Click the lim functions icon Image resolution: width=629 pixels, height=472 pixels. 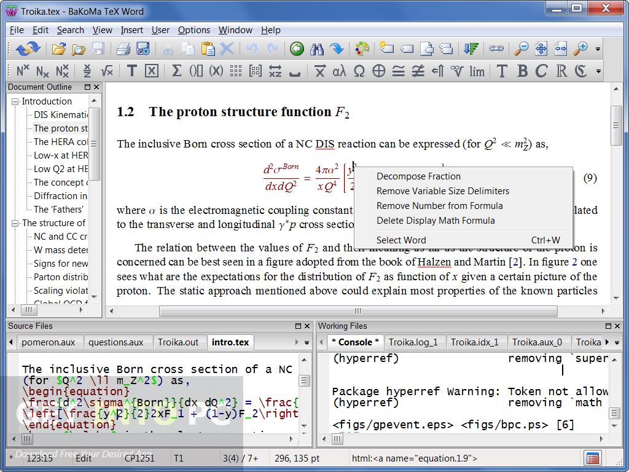click(x=477, y=71)
